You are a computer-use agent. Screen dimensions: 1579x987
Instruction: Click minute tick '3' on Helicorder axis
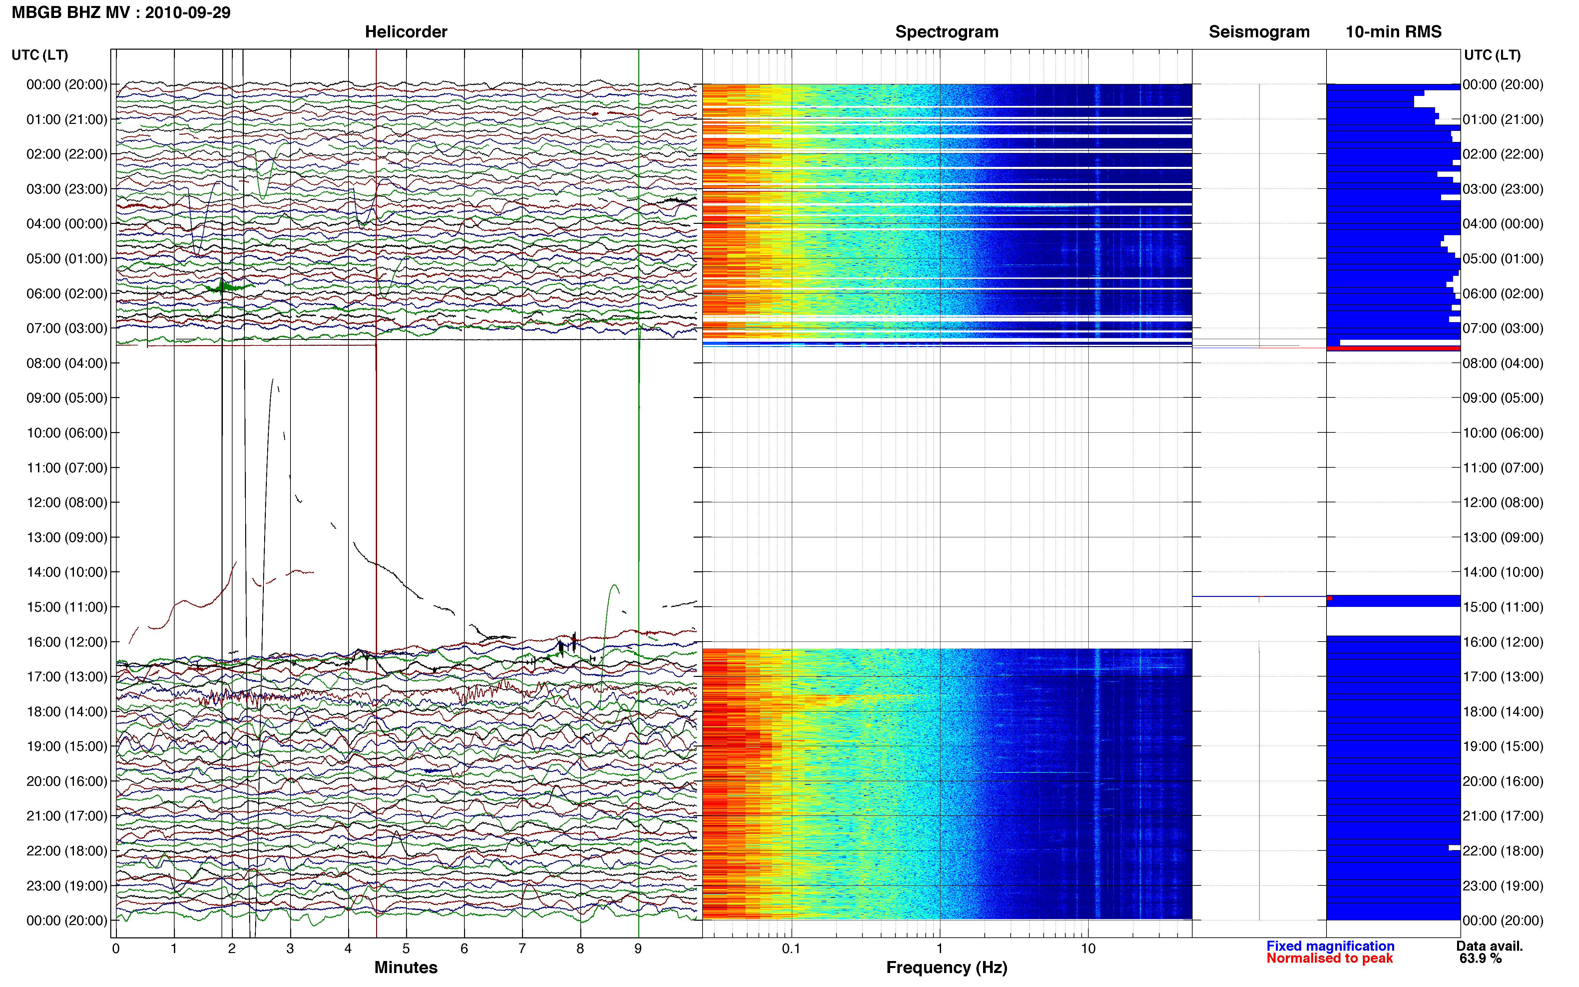(290, 948)
